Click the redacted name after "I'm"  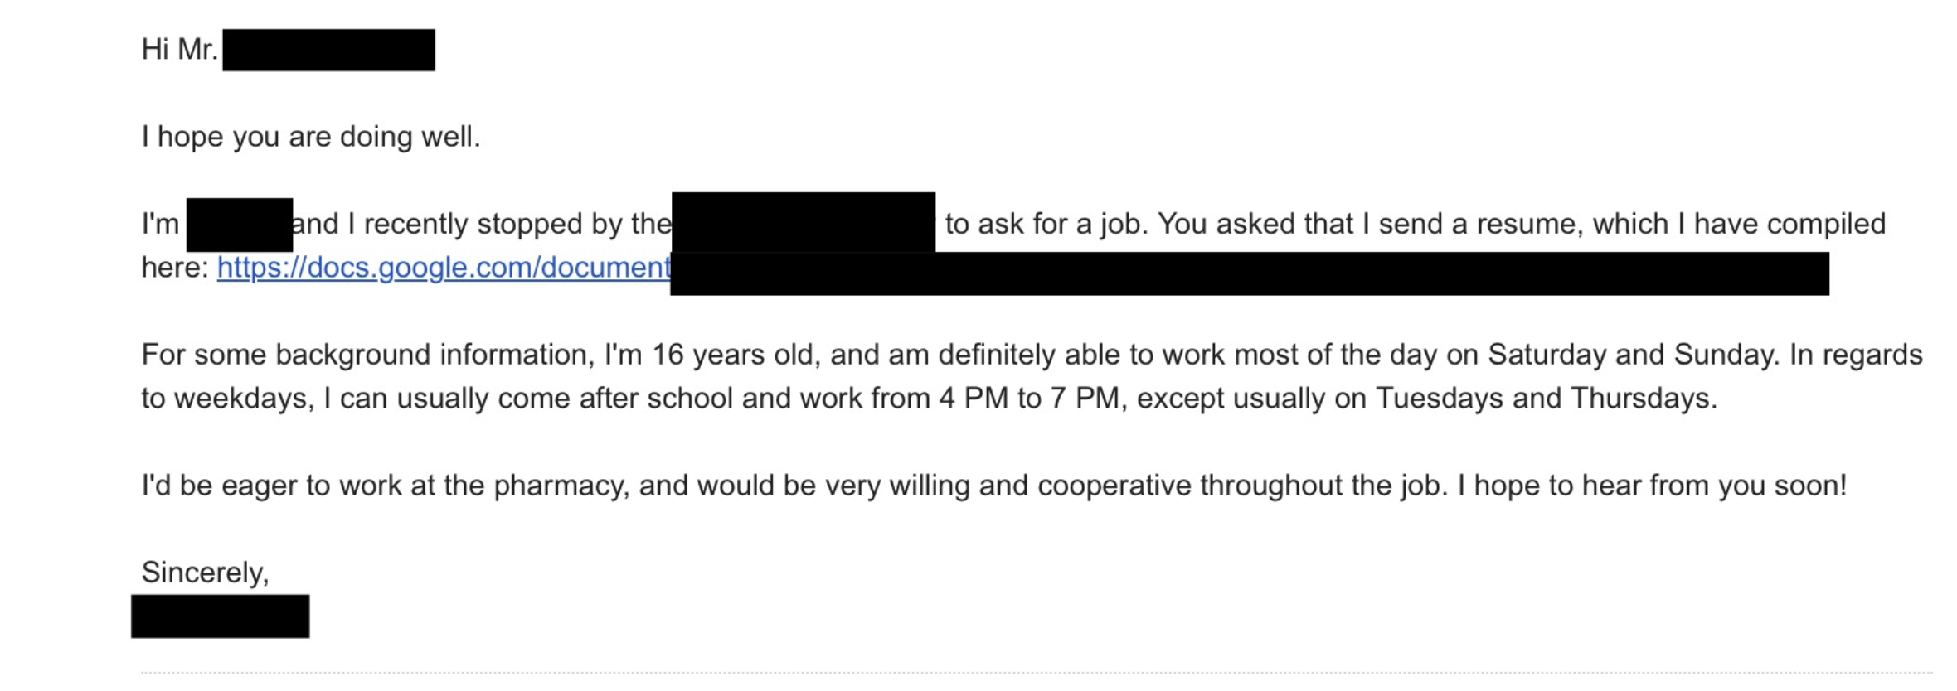coord(239,225)
